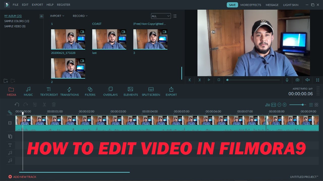
Task: Open the MEDIA tab
Action: click(11, 92)
